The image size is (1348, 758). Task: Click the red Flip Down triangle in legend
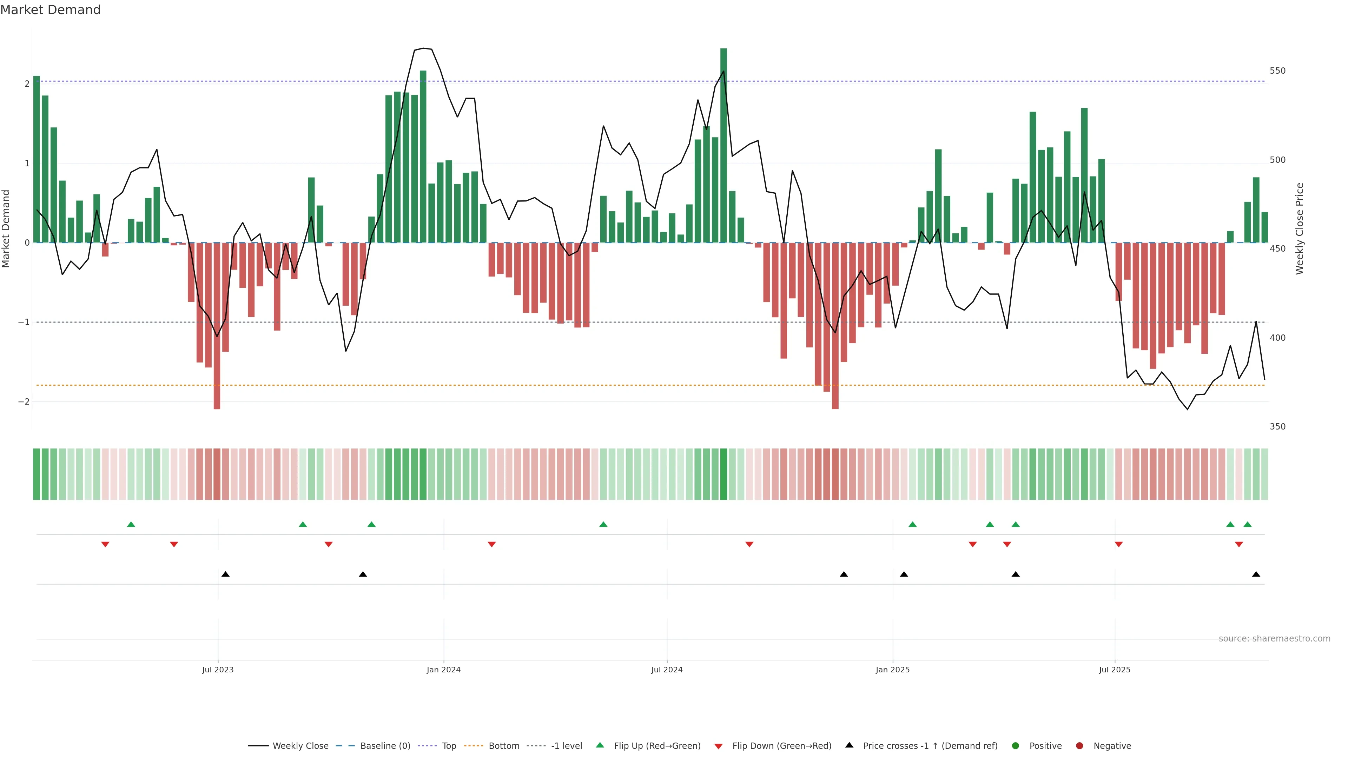719,746
